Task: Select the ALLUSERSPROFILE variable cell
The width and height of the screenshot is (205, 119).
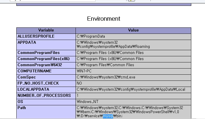Action: point(36,36)
